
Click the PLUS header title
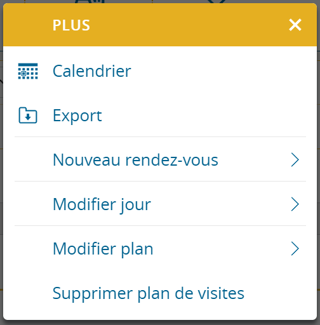pos(71,25)
